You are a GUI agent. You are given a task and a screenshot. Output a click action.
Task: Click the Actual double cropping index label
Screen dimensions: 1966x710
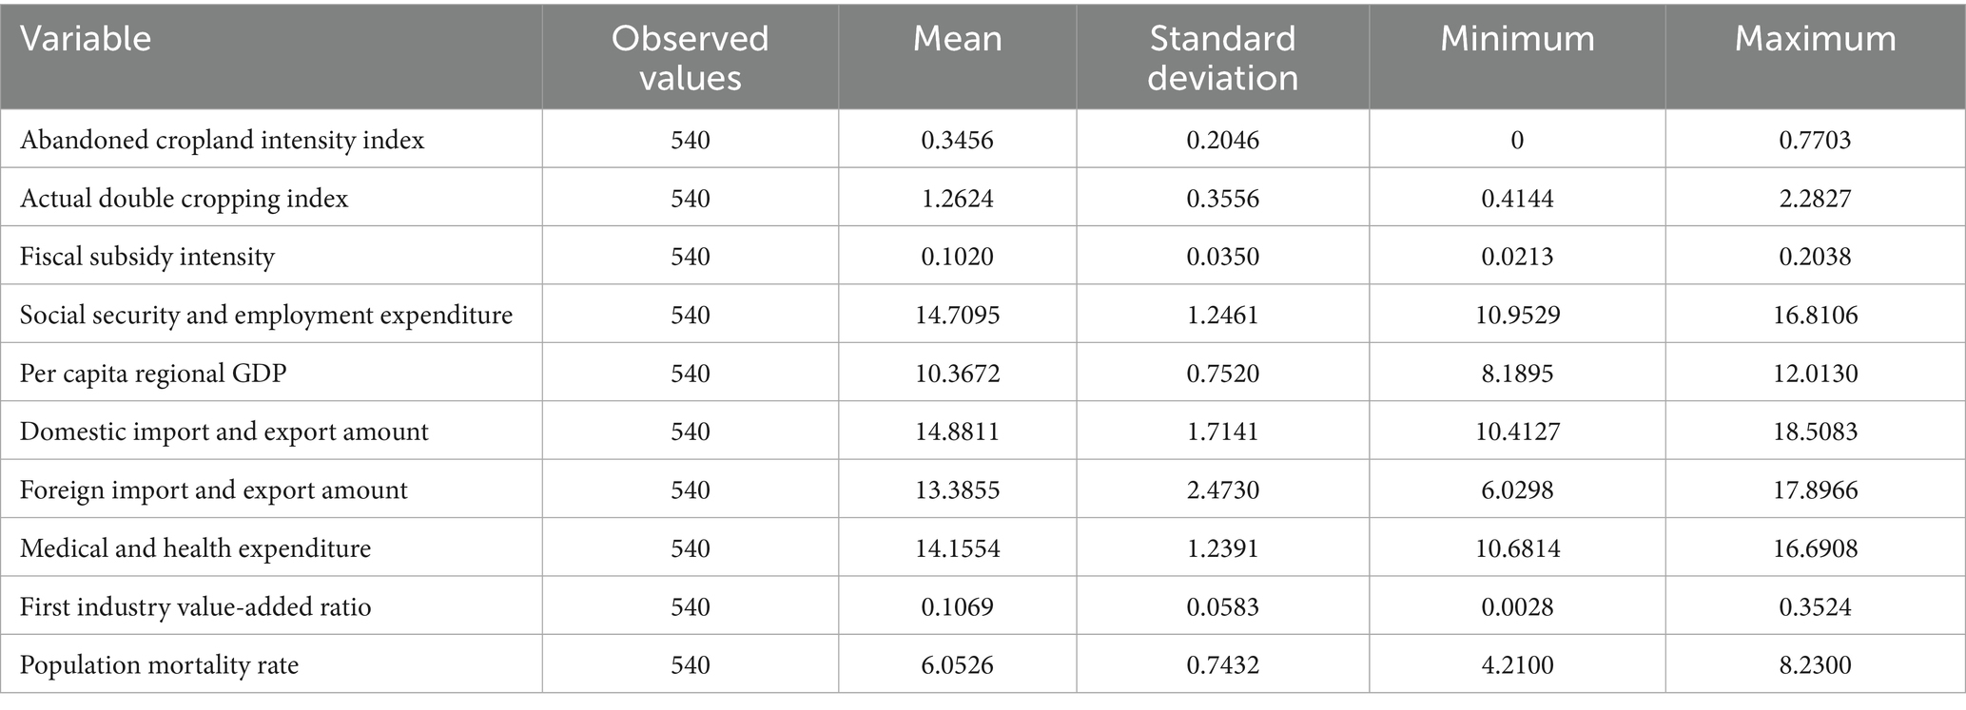pos(185,199)
